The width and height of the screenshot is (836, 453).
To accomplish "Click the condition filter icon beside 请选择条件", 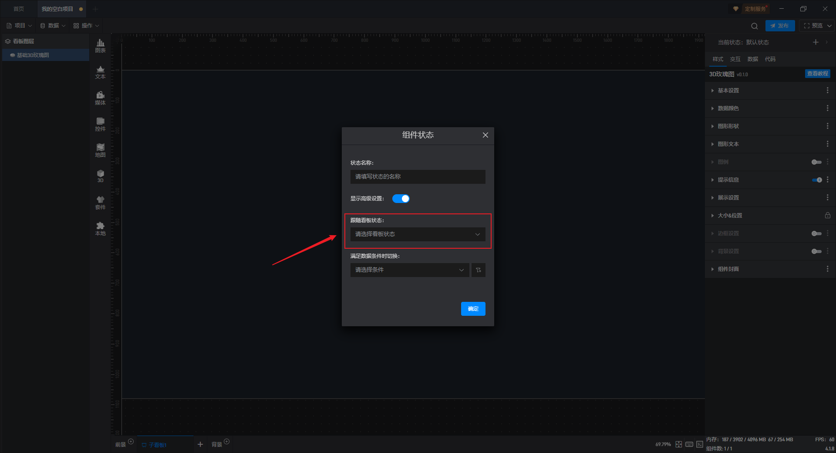I will [x=479, y=270].
